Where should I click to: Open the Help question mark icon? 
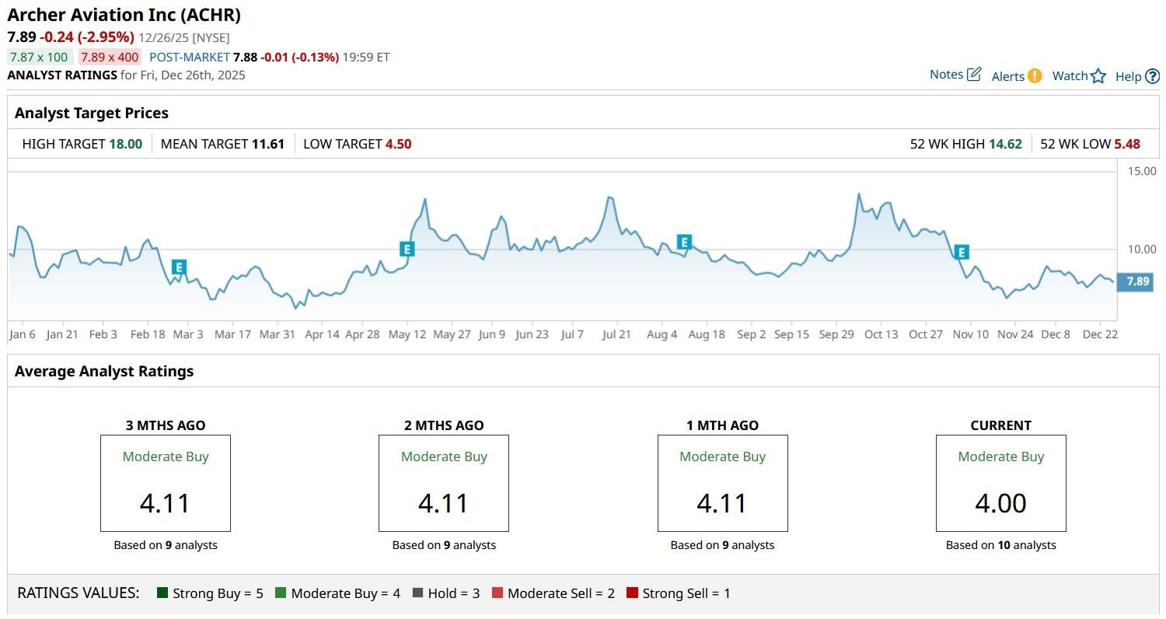pyautogui.click(x=1152, y=76)
